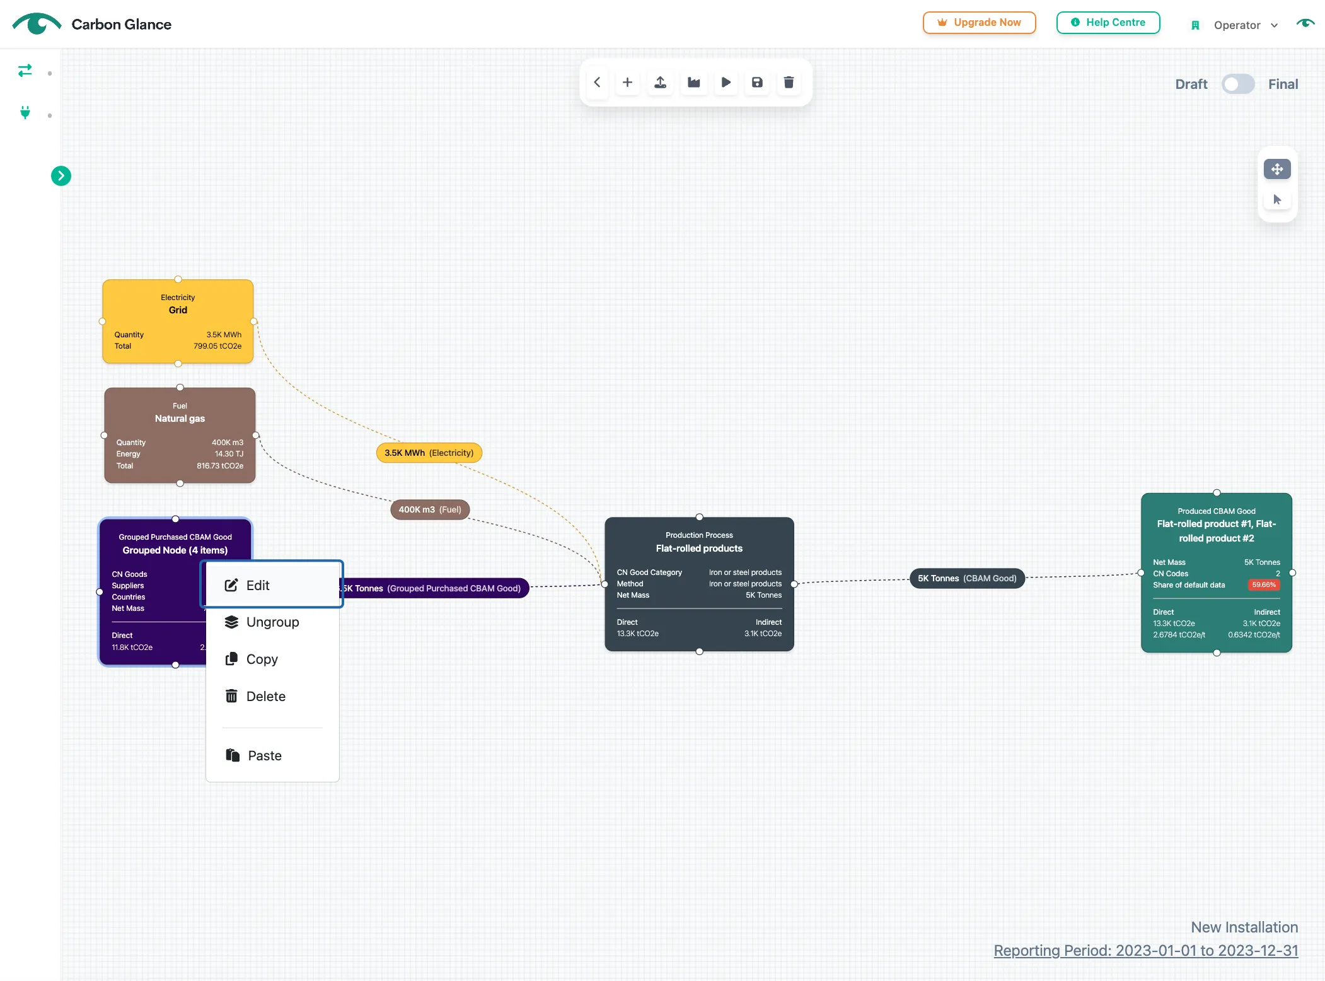The width and height of the screenshot is (1325, 981).
Task: Click the Upgrade Now button
Action: [979, 23]
